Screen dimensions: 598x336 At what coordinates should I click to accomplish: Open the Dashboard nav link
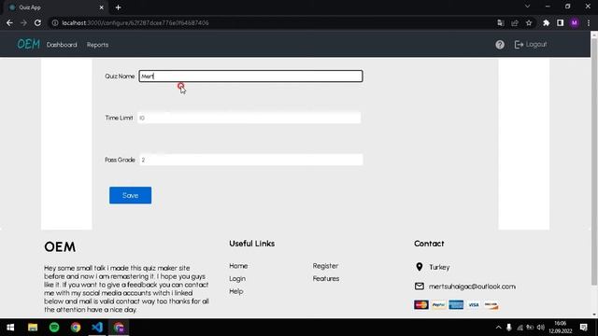tap(62, 45)
